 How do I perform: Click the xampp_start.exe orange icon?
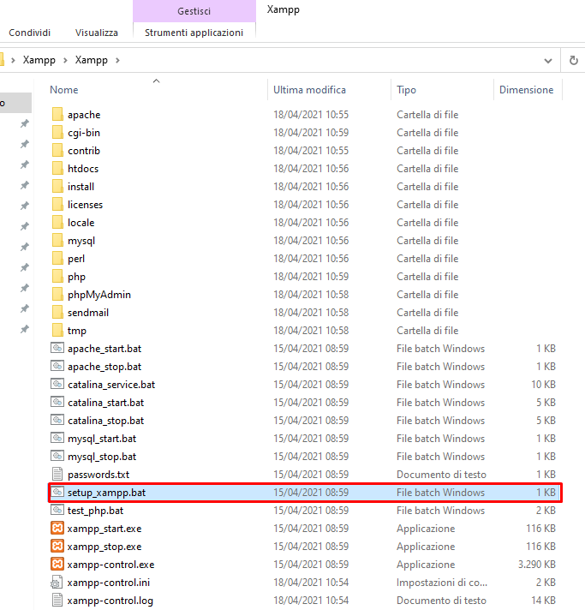coord(57,528)
